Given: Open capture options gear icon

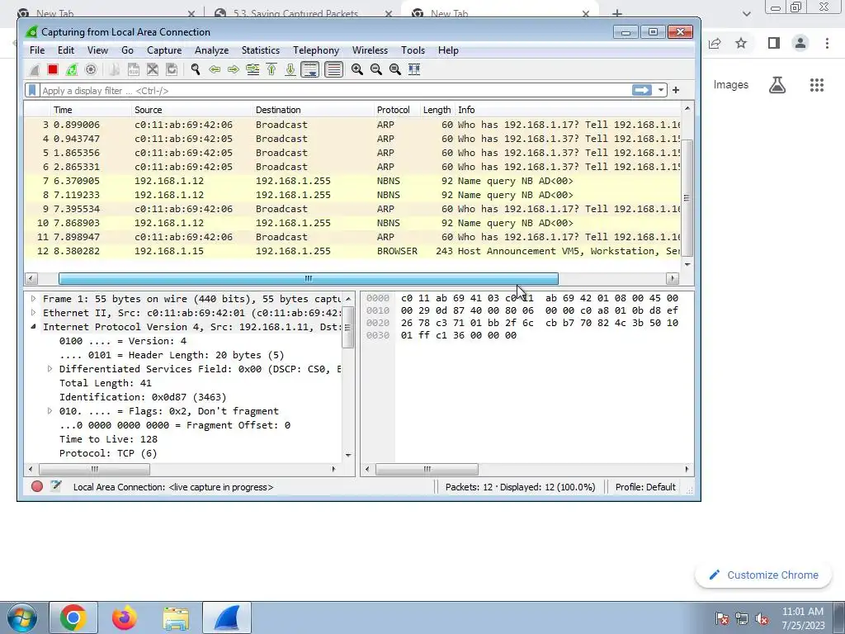Looking at the screenshot, I should 91,69.
